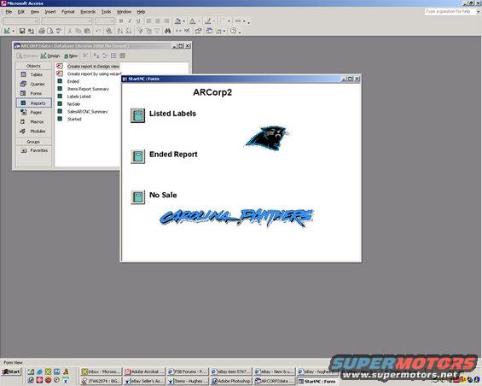
Task: Click the Microsoft Access Help icon
Action: (233, 31)
